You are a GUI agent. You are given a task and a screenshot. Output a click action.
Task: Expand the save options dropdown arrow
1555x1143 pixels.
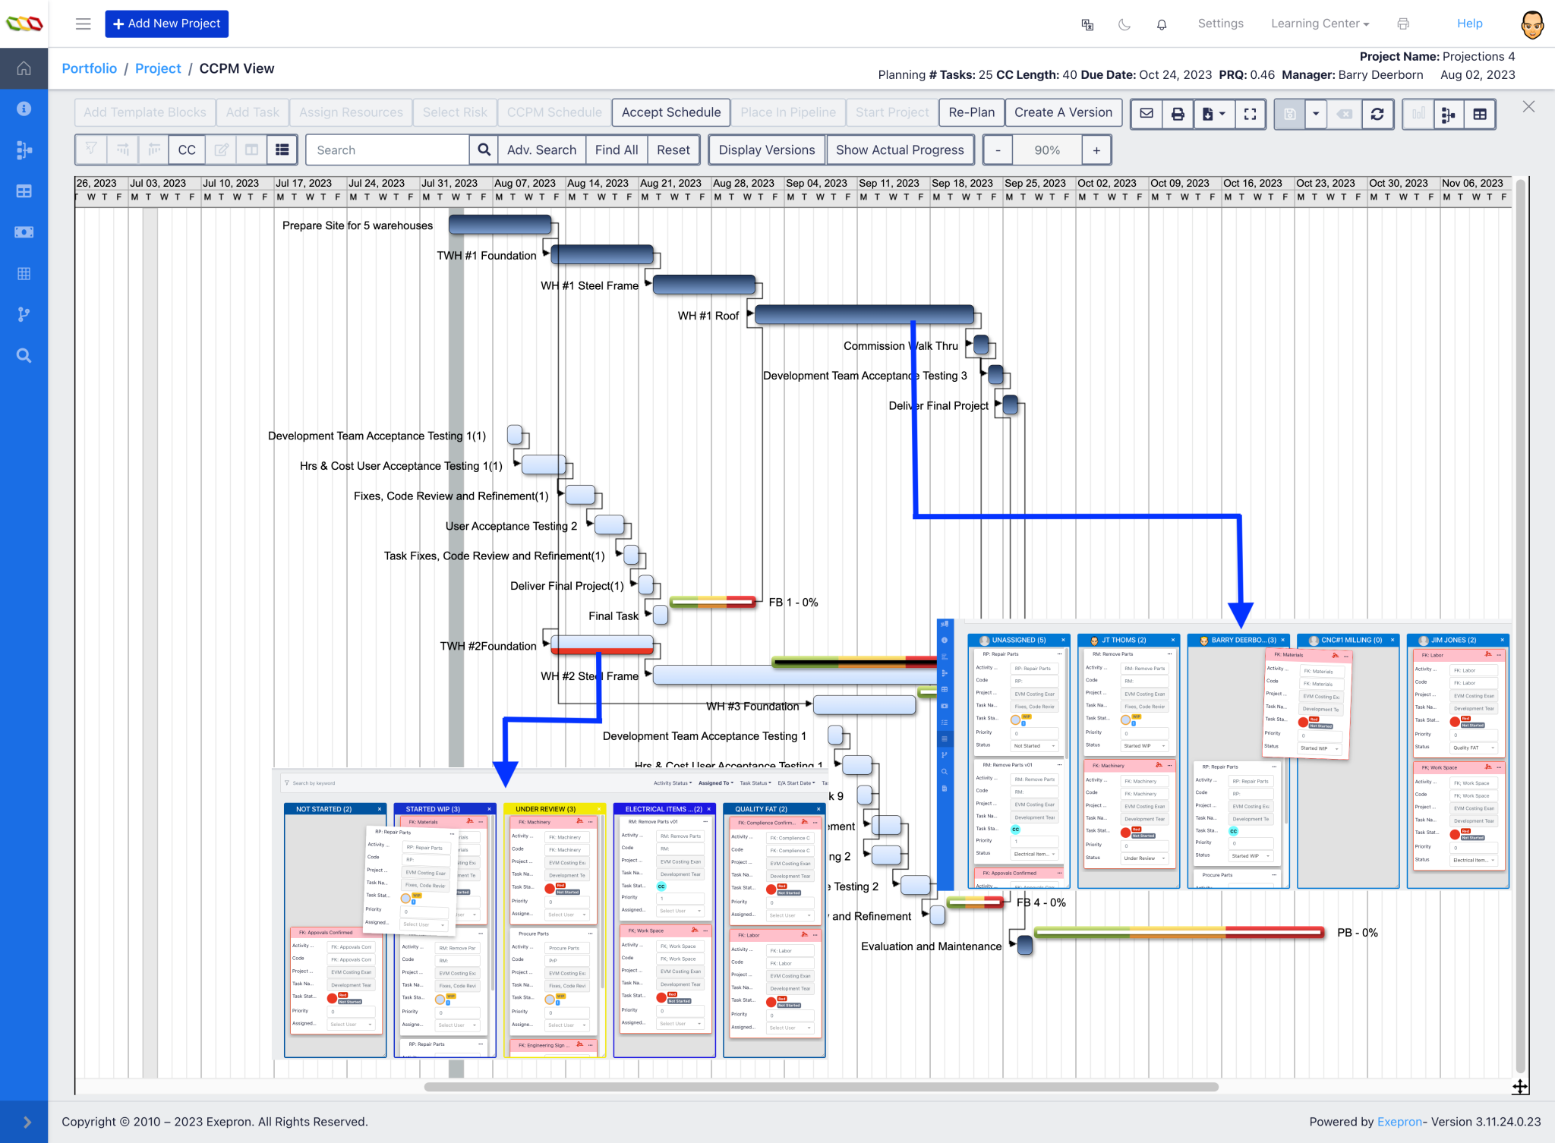(1316, 114)
